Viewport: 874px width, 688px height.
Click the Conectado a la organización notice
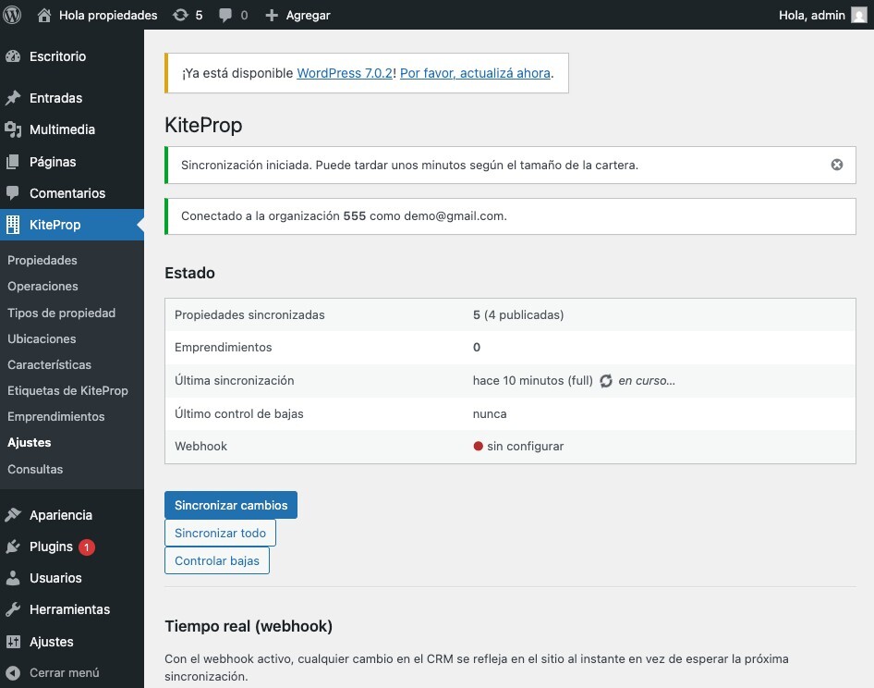[x=510, y=216]
